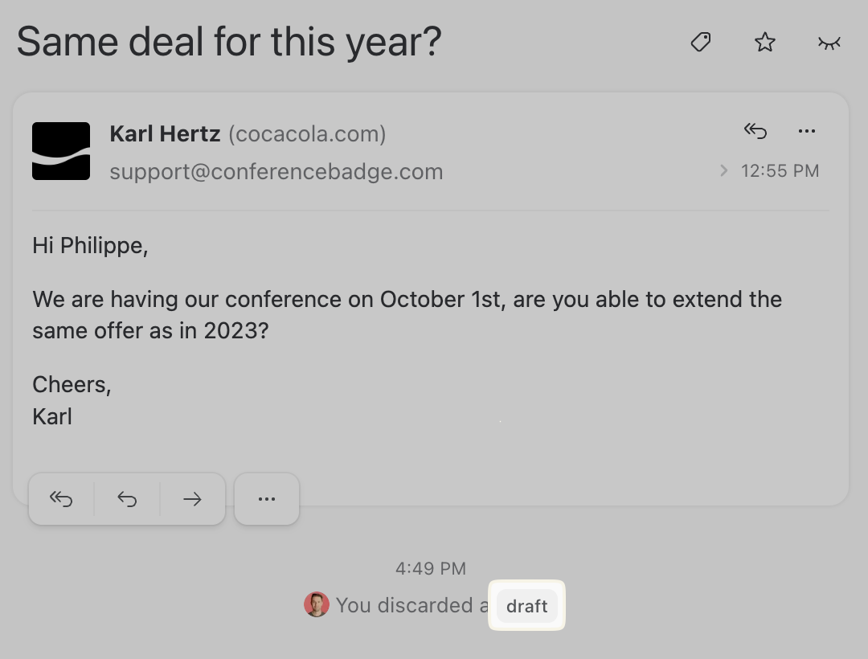Open the more actions button below the message
Screen dimensions: 868x659
(267, 499)
